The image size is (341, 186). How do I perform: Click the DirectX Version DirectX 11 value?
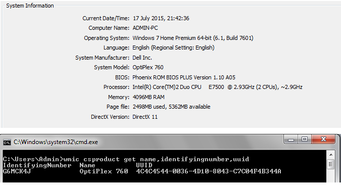[x=145, y=117]
